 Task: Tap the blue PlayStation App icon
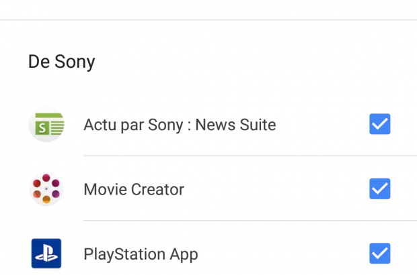coord(46,254)
